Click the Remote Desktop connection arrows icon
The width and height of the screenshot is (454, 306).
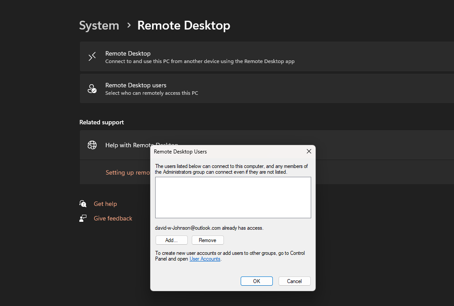point(92,56)
